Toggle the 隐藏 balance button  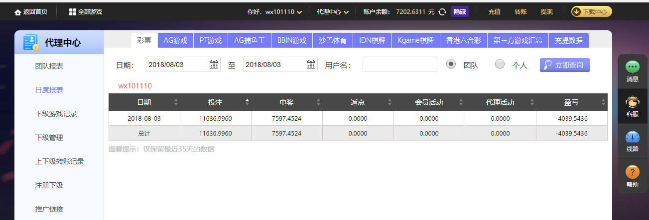(460, 12)
